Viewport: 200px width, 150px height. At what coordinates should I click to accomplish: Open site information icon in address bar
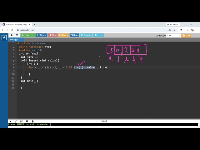point(18,30)
